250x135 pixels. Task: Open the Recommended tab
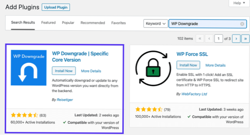93,23
